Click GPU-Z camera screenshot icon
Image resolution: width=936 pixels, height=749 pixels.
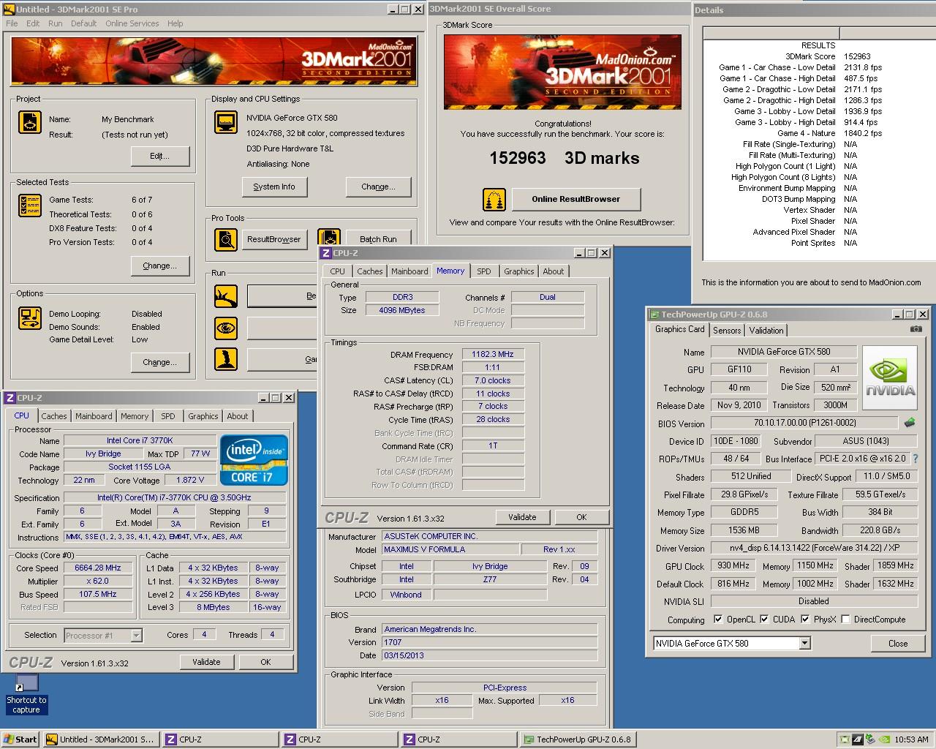[916, 329]
